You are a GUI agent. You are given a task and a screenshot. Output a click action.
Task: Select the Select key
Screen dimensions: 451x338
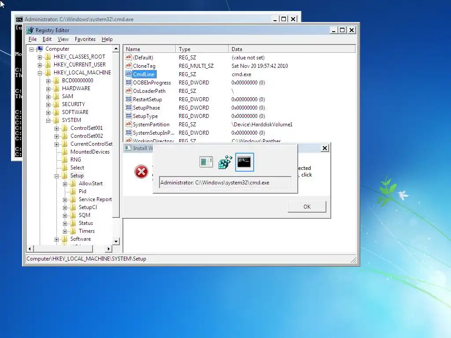pyautogui.click(x=77, y=168)
